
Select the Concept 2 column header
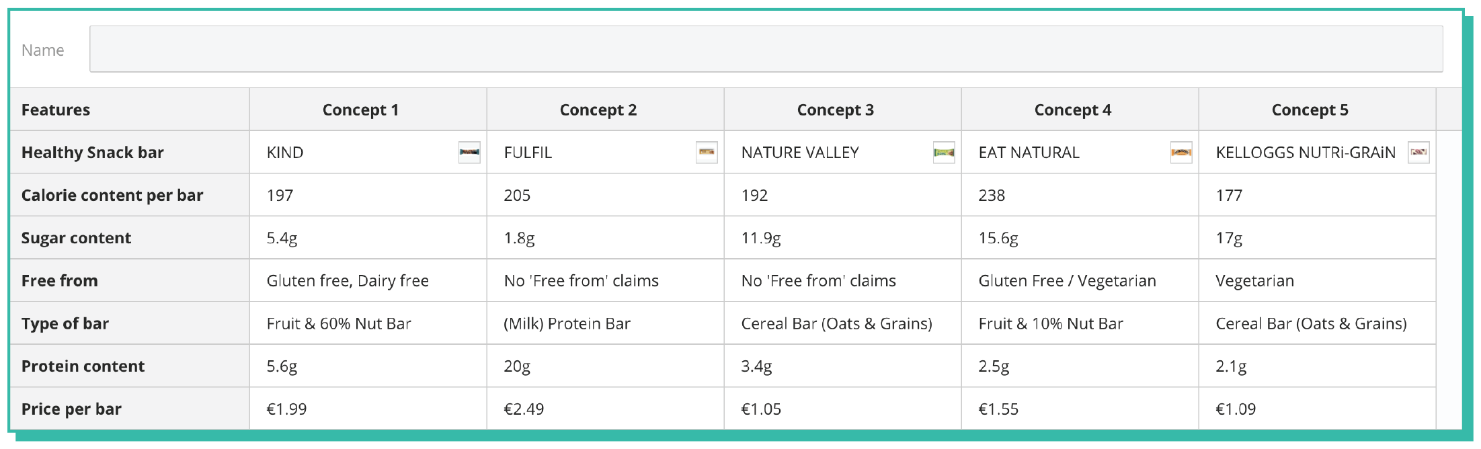coord(598,110)
